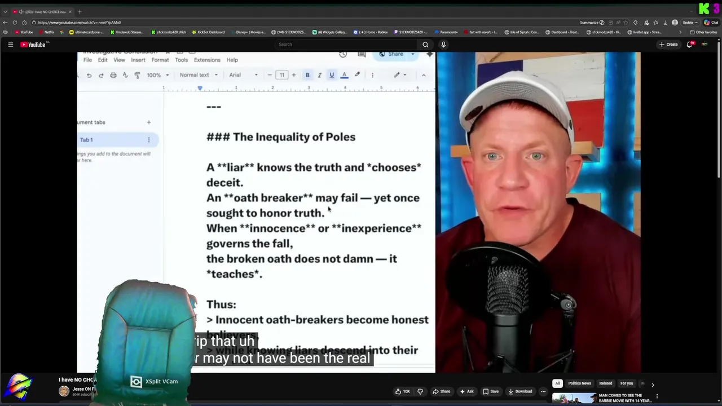Image resolution: width=722 pixels, height=406 pixels.
Task: Open a new browser tab
Action: (x=80, y=11)
